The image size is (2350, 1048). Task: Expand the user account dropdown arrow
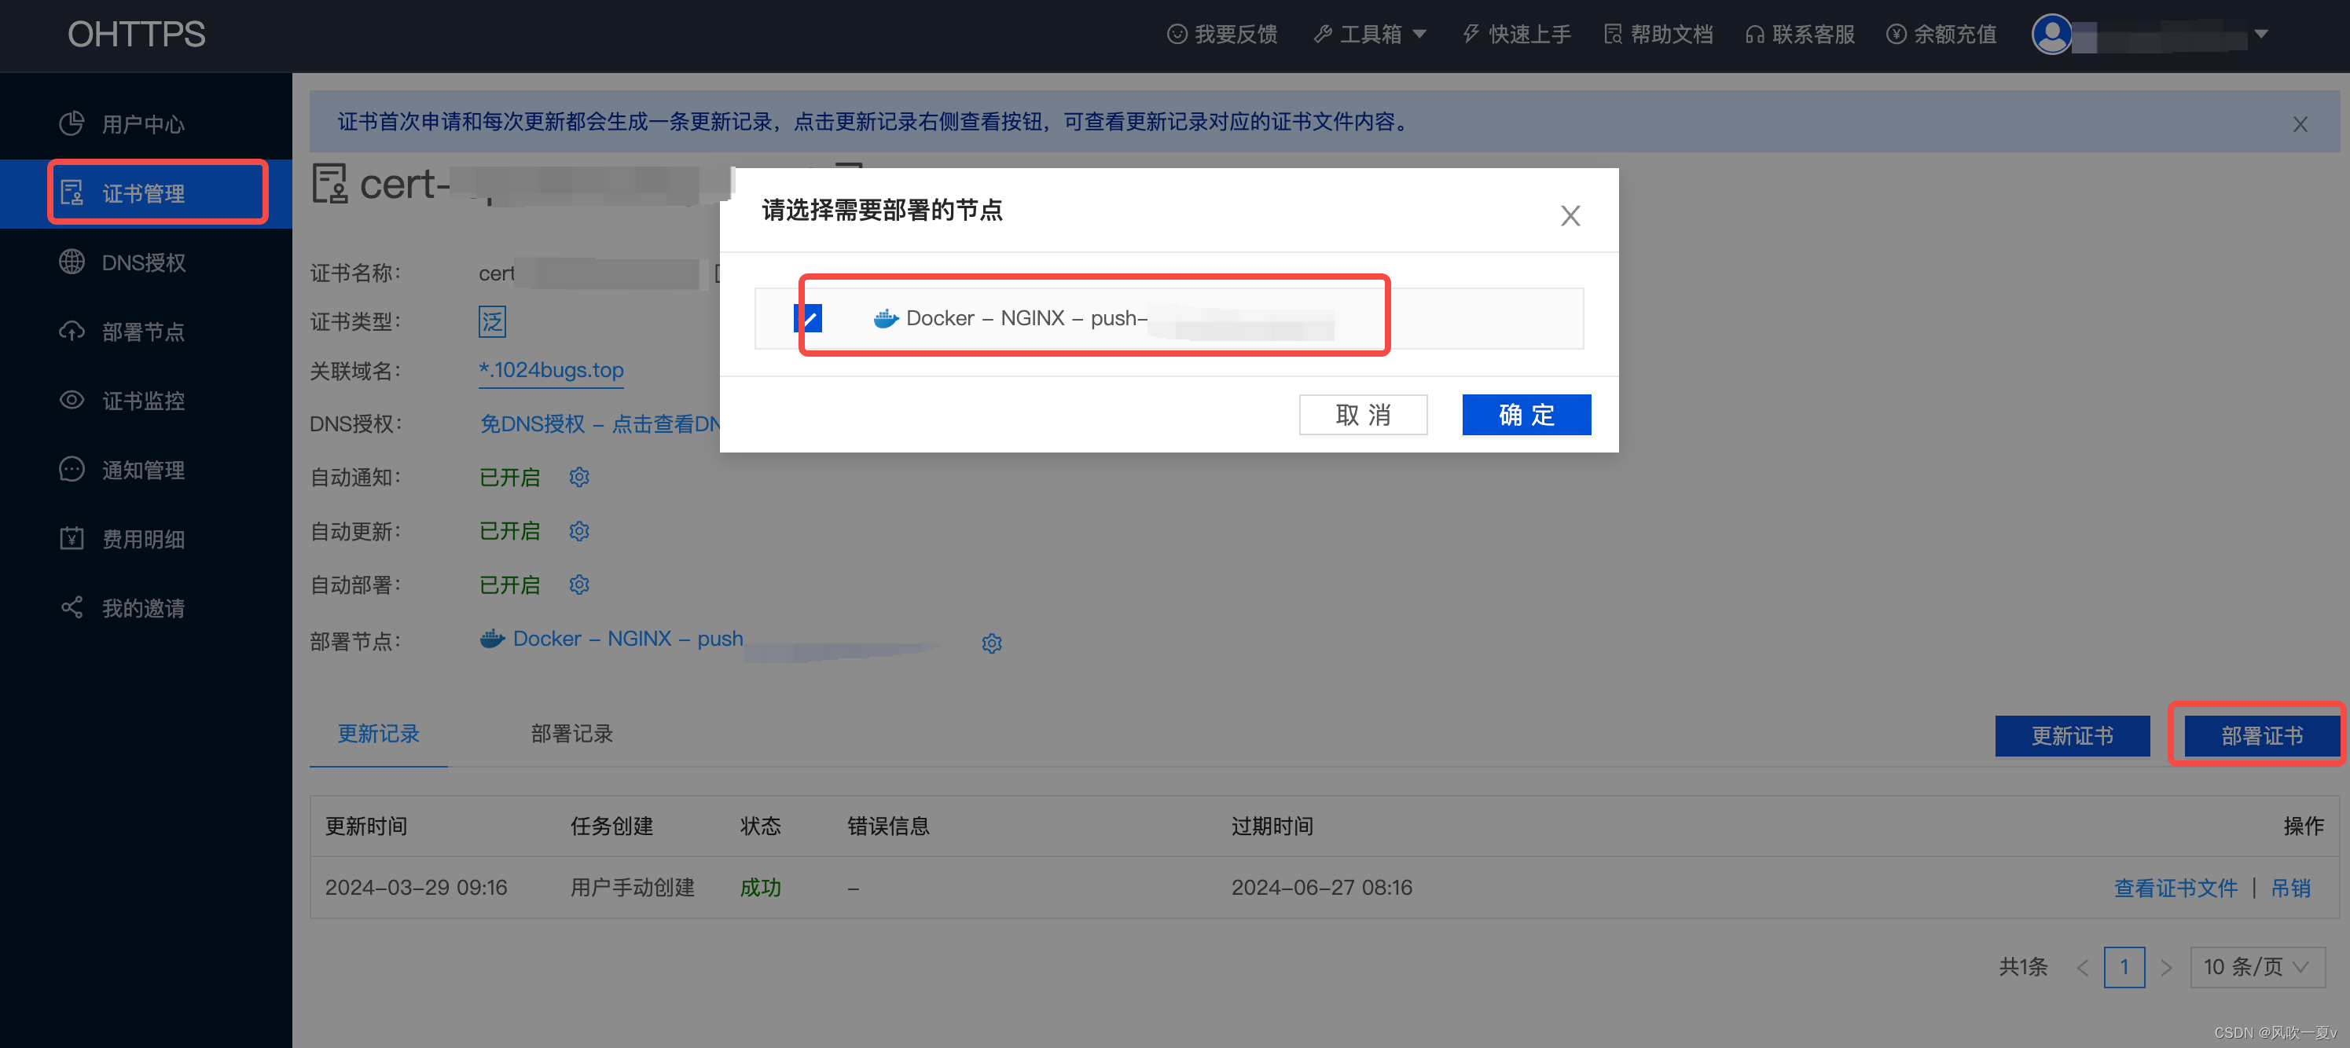(2260, 35)
